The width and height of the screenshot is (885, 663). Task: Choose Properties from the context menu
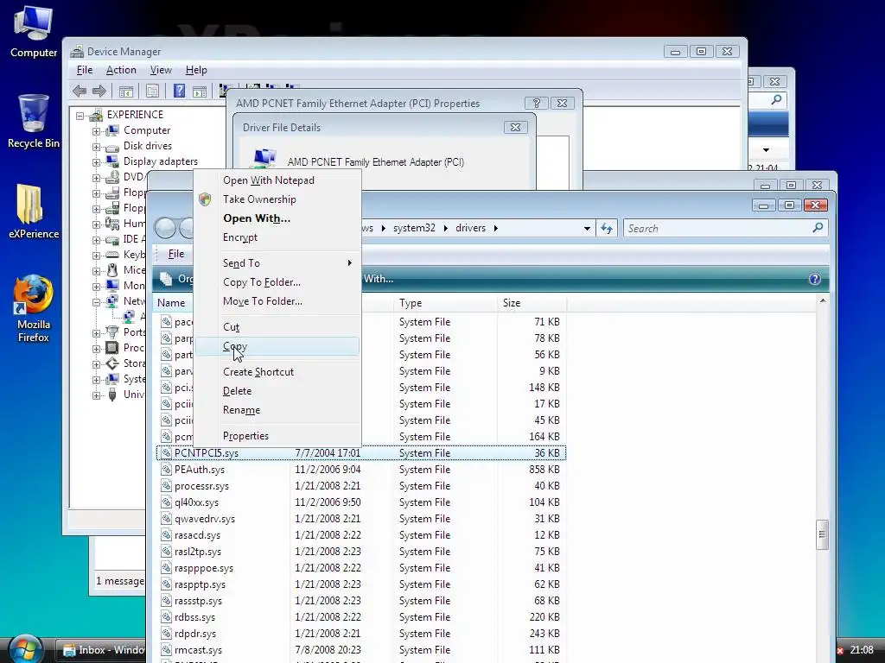click(277, 436)
